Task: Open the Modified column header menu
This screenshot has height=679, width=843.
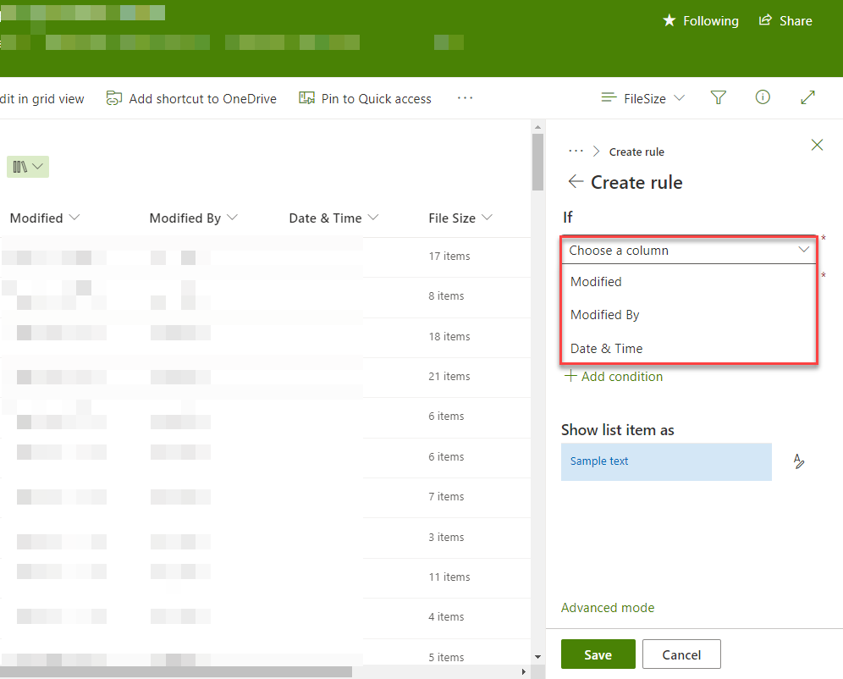Action: pyautogui.click(x=45, y=218)
